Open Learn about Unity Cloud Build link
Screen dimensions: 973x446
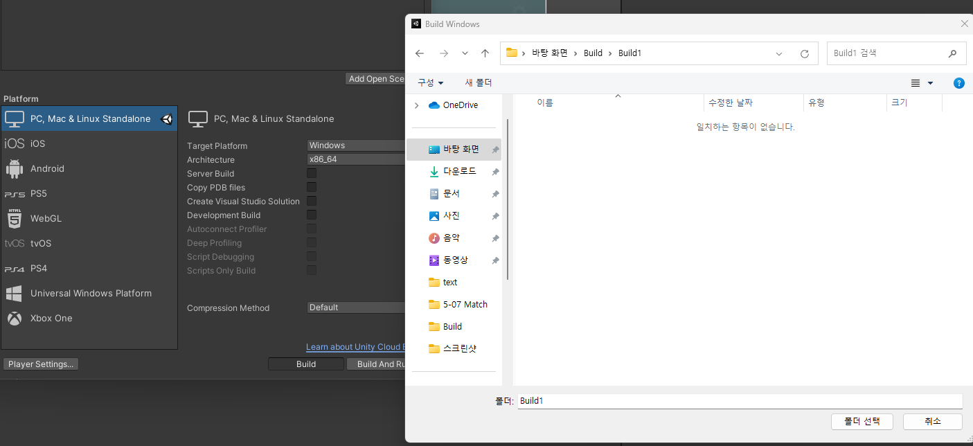click(x=355, y=347)
